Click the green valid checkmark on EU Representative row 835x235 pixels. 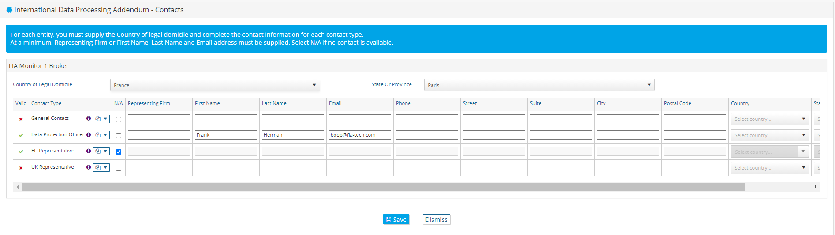(x=21, y=152)
